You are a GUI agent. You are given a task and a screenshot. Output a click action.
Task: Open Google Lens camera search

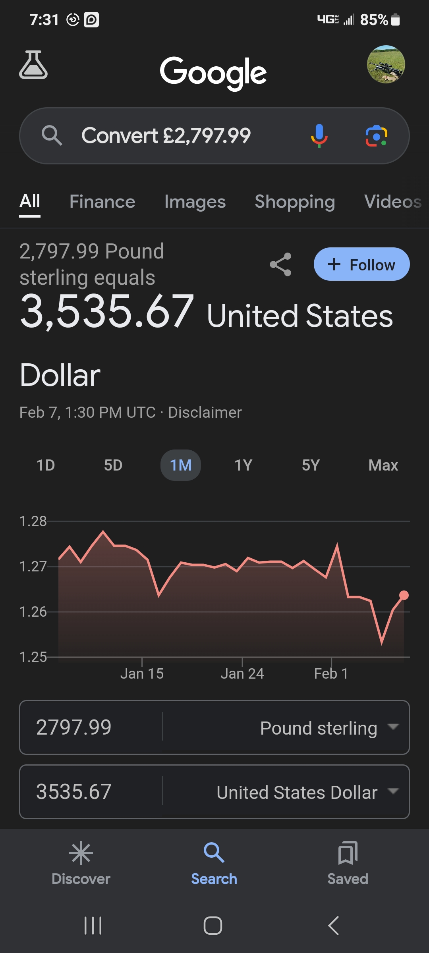pos(376,136)
